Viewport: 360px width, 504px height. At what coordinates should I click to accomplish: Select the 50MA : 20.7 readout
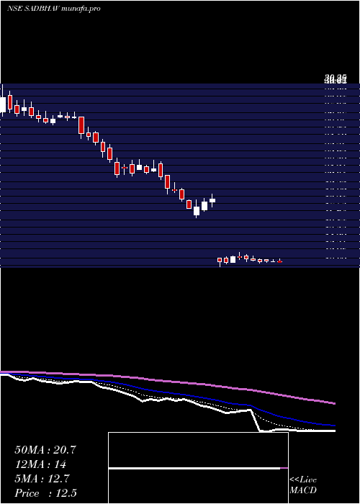(45, 450)
